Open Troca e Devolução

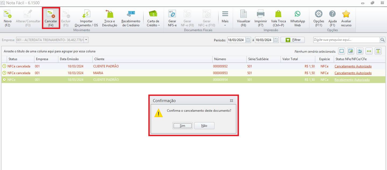110,18
